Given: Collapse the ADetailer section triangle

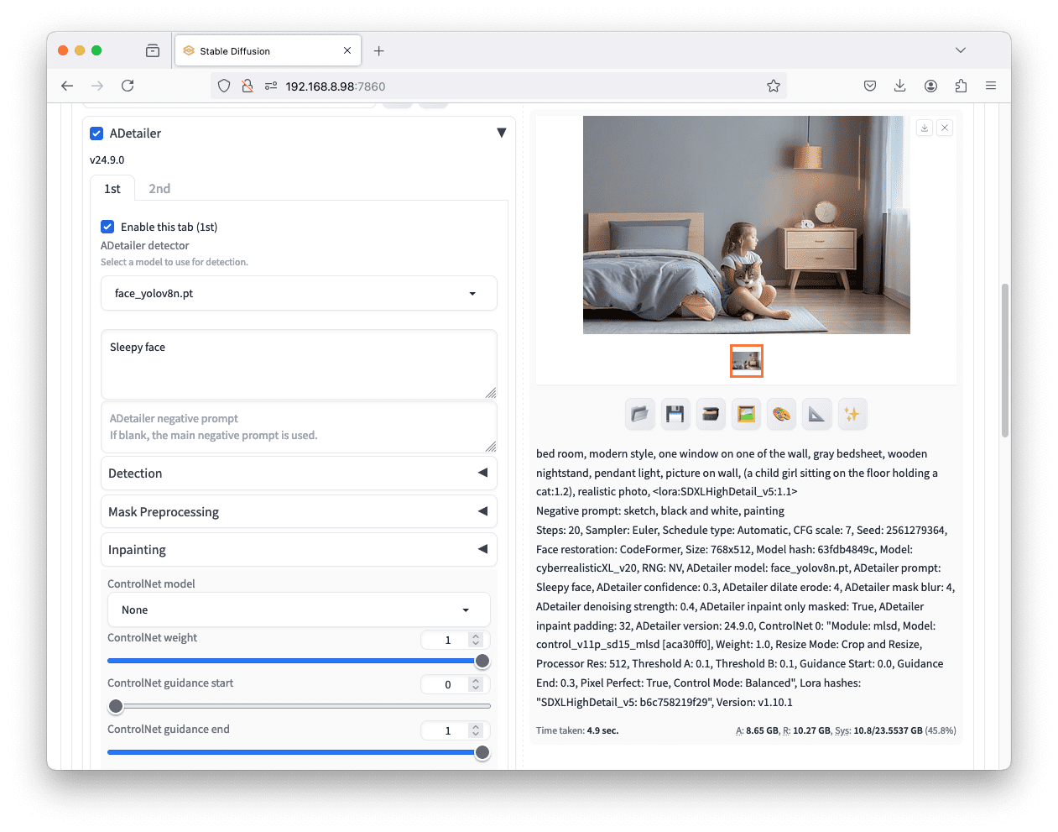Looking at the screenshot, I should [x=502, y=133].
